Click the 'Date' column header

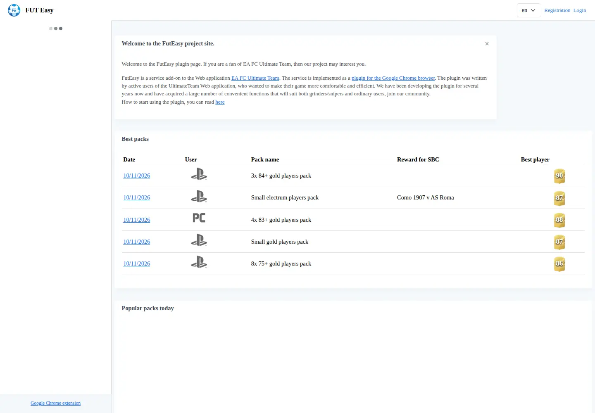click(x=129, y=159)
